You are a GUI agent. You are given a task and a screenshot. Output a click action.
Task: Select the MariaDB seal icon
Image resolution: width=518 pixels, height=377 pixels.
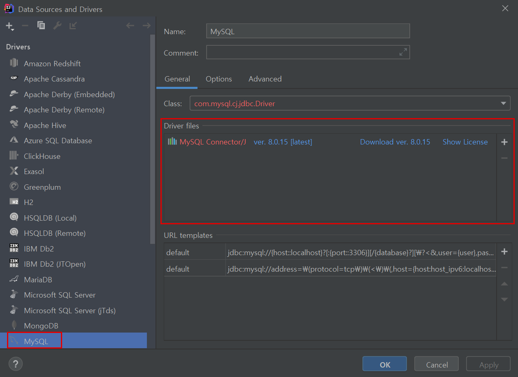pyautogui.click(x=14, y=279)
